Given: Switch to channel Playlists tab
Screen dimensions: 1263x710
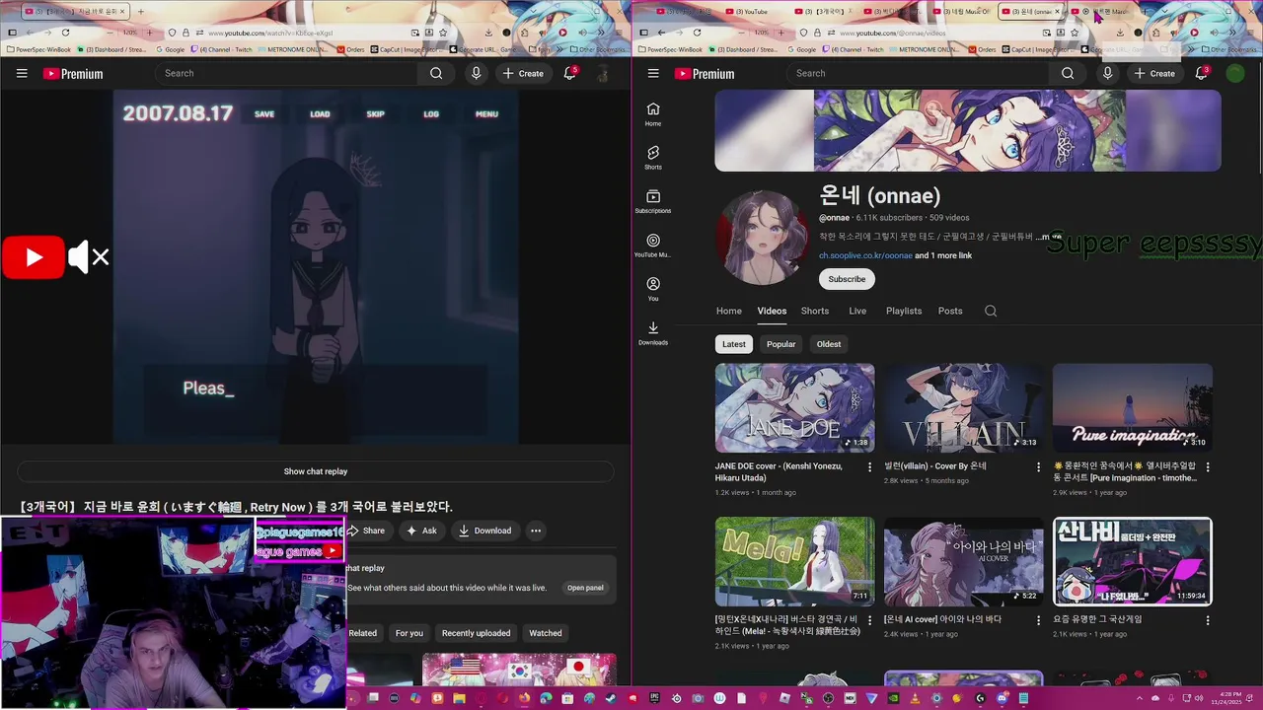Looking at the screenshot, I should click(904, 311).
